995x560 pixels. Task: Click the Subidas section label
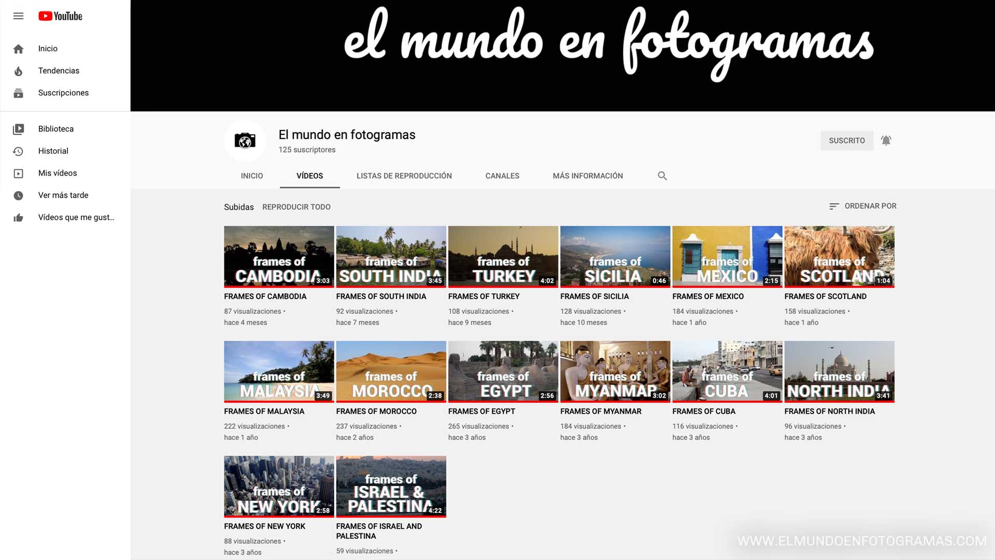[239, 207]
